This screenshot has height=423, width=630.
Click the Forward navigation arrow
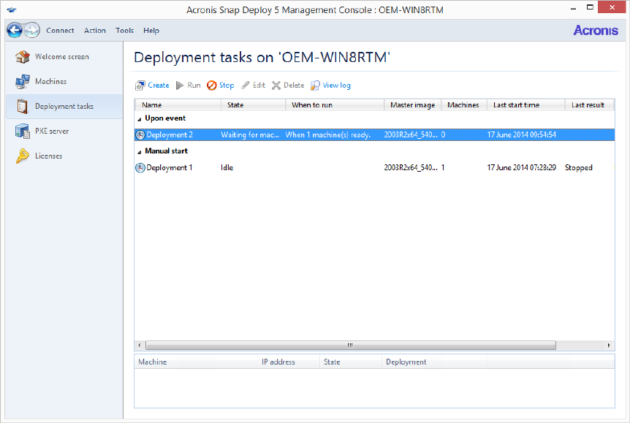point(31,30)
